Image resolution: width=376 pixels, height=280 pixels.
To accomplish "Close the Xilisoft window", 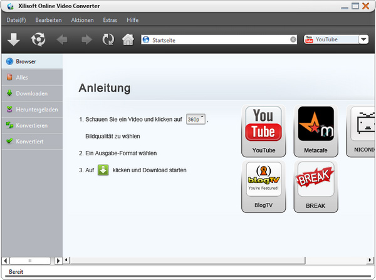I will click(366, 6).
